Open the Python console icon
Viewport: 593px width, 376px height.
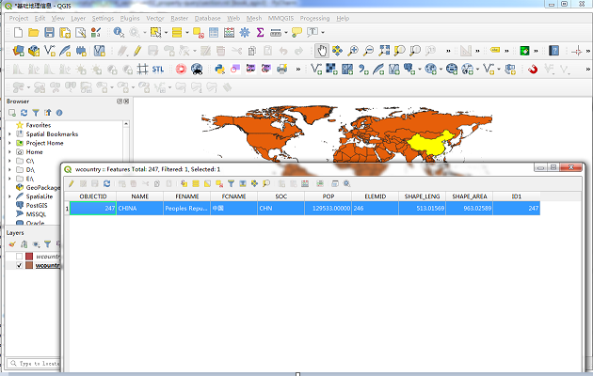[219, 69]
